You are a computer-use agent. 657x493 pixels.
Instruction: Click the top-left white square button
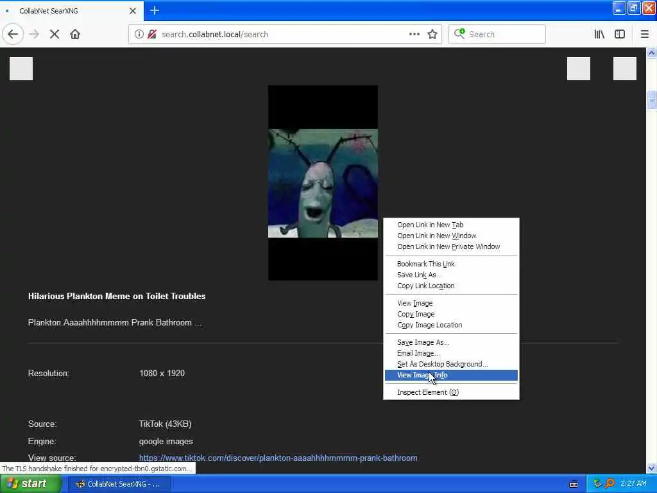point(21,68)
